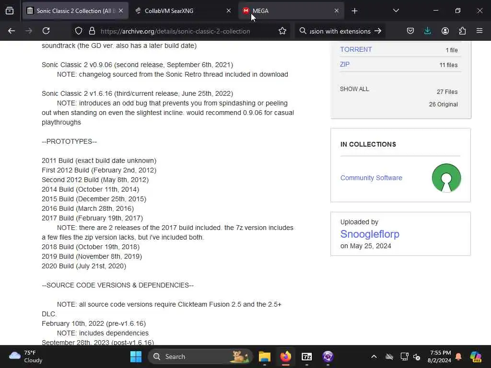Select 'Sonic Classic 2 v1.6.16' release line
491x368 pixels.
tap(137, 93)
